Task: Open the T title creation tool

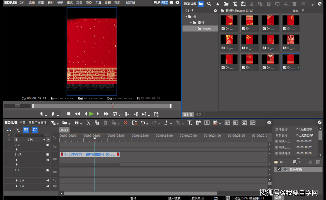Action: pyautogui.click(x=189, y=123)
